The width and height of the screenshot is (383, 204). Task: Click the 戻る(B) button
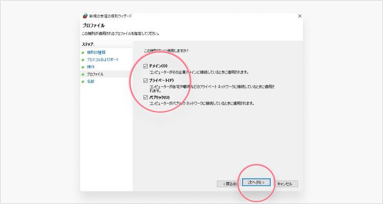pyautogui.click(x=230, y=184)
